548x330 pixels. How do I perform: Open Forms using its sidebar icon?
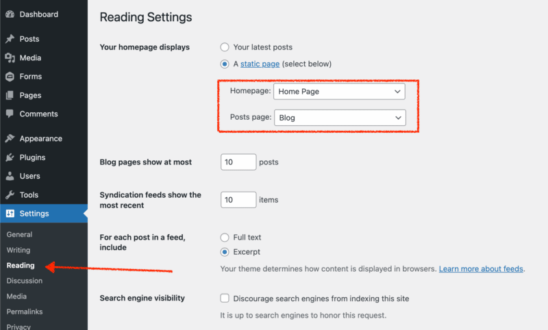point(10,77)
